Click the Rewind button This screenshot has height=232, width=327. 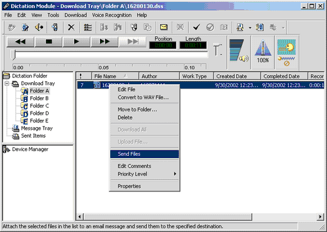coord(21,42)
